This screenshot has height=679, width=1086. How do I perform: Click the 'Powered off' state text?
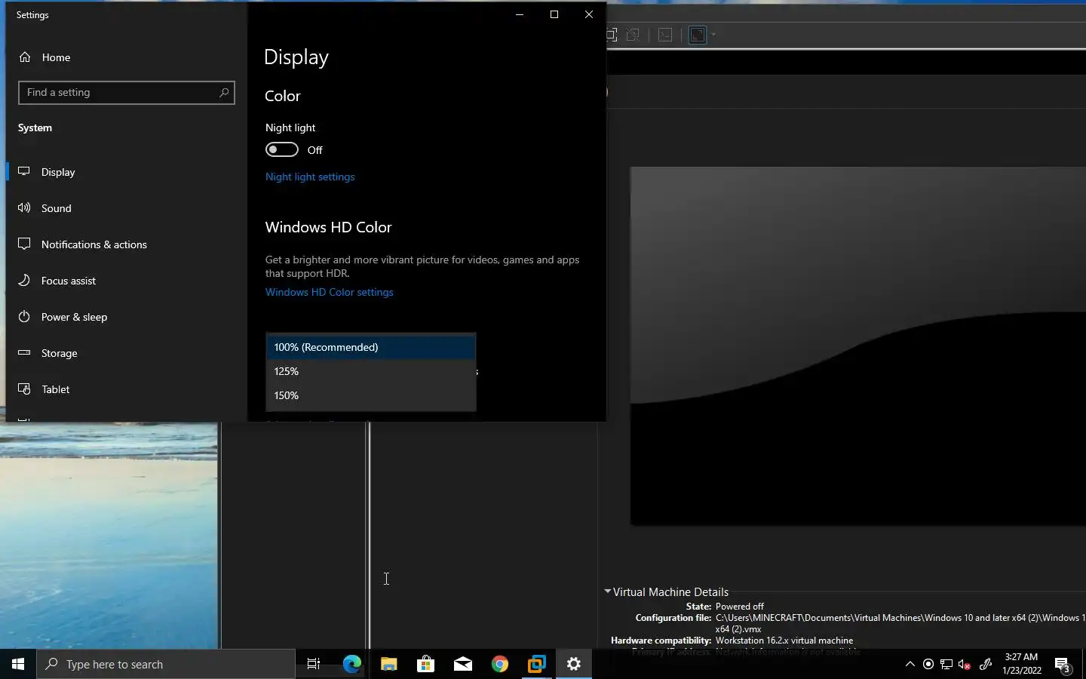tap(739, 607)
